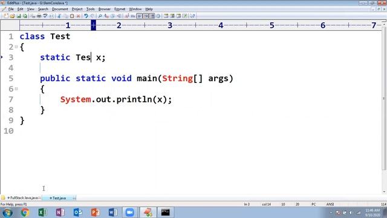Click 'String' in the main method signature
This screenshot has height=218, width=387.
[177, 78]
